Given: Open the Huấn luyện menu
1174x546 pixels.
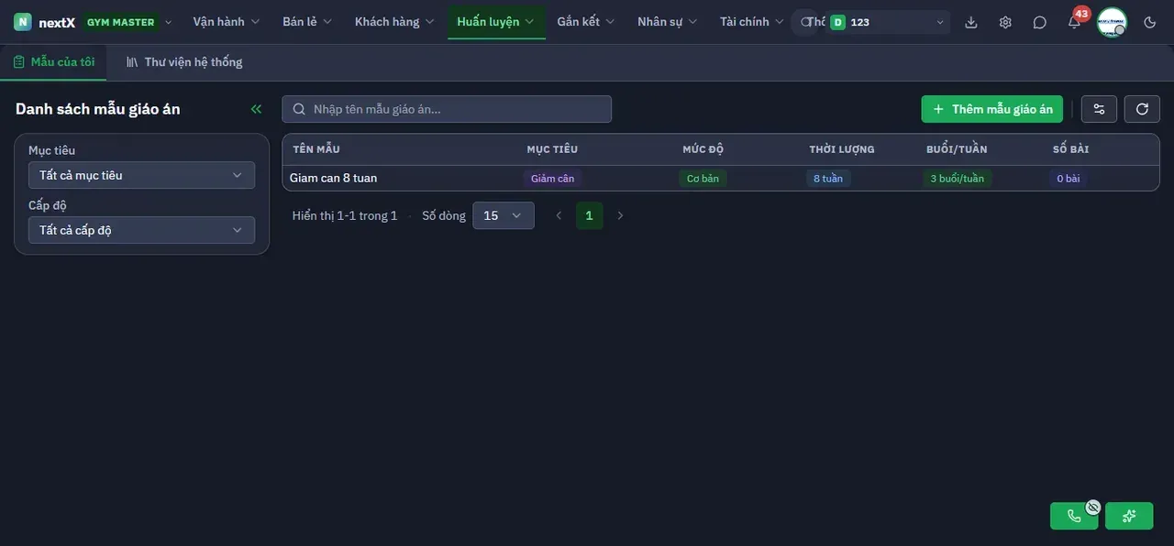Looking at the screenshot, I should [496, 22].
